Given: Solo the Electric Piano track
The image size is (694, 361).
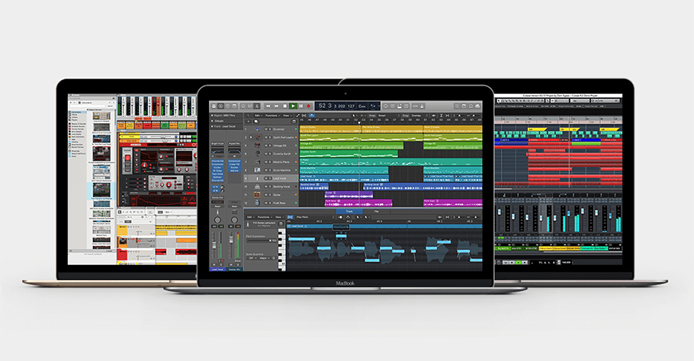Looking at the screenshot, I should point(270,161).
